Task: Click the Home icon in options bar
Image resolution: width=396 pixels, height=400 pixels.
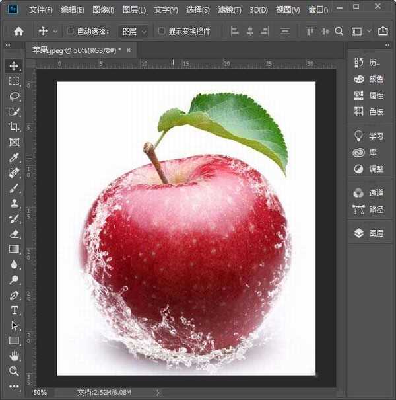Action: coord(18,31)
